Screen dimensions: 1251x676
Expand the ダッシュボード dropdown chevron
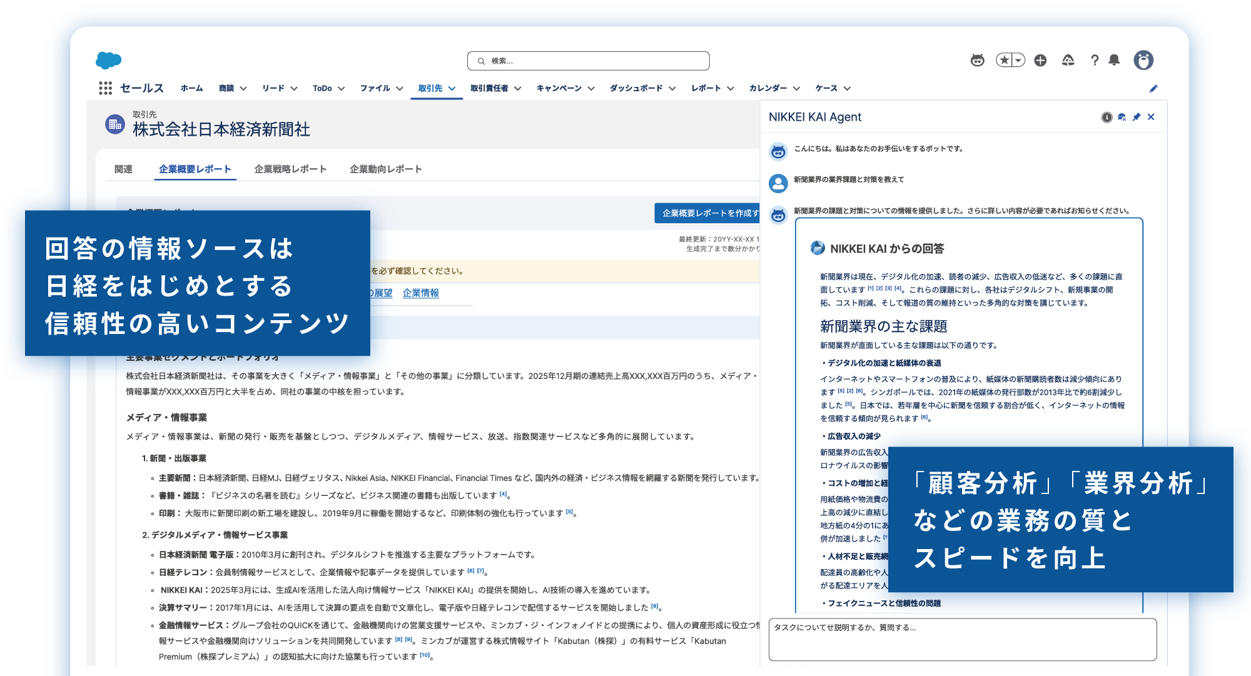(x=672, y=88)
